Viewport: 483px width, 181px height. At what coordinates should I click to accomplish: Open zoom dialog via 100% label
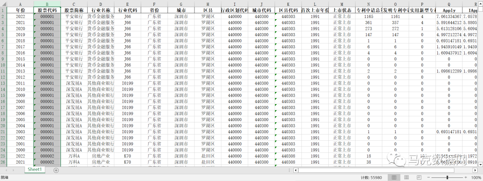[x=477, y=177]
